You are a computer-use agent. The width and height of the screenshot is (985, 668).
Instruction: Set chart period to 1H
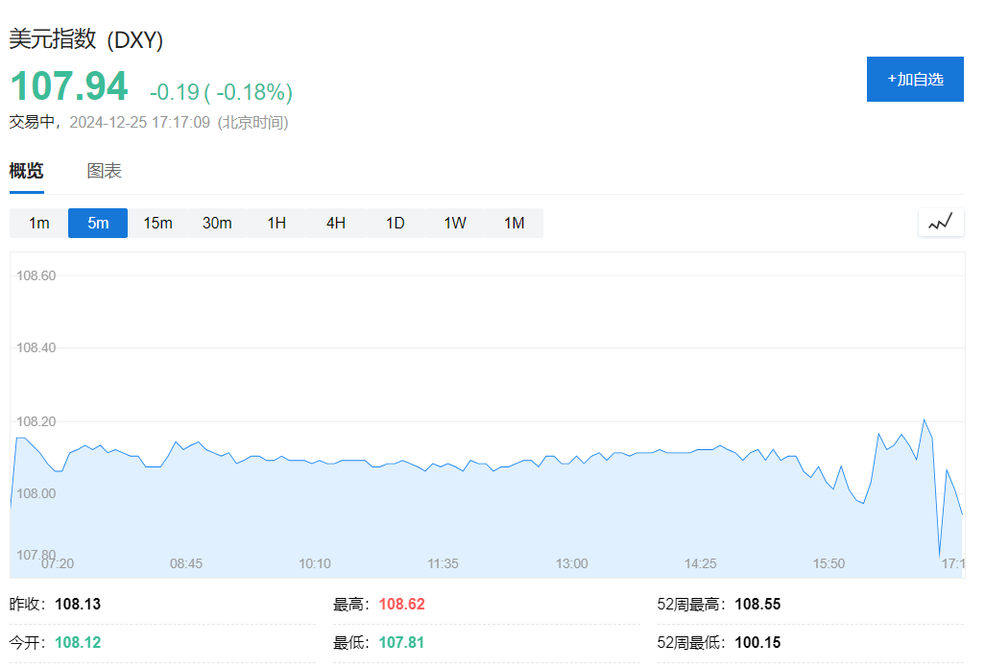click(x=276, y=223)
